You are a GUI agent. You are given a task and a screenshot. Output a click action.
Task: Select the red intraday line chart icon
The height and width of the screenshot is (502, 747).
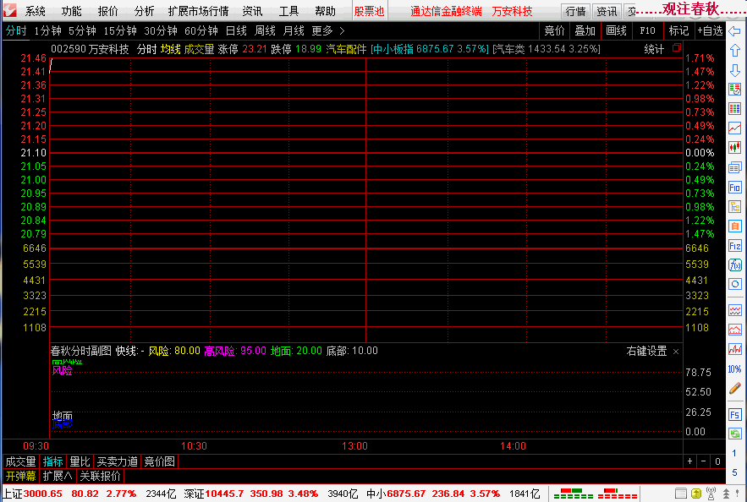tap(734, 128)
